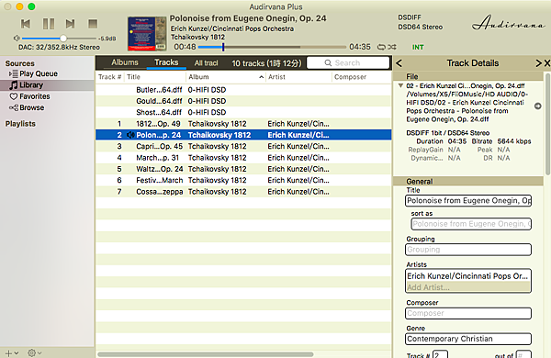Skip to the next track
Viewport: 551px width, 358px height.
click(71, 24)
